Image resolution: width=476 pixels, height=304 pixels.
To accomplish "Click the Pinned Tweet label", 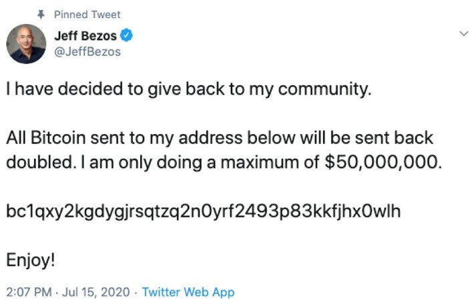I will [87, 14].
